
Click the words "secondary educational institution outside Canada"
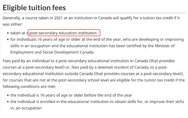[48, 74]
